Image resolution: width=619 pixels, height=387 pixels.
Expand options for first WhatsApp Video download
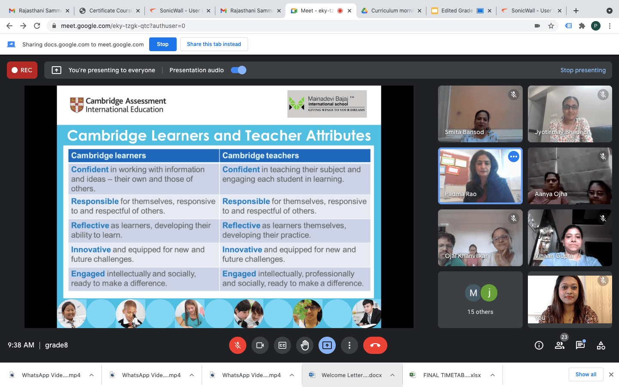point(92,375)
